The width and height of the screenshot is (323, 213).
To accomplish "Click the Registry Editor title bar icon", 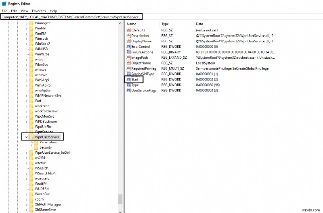I will [x=4, y=4].
